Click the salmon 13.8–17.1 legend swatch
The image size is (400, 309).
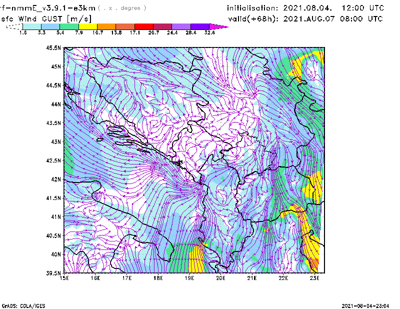[125, 26]
